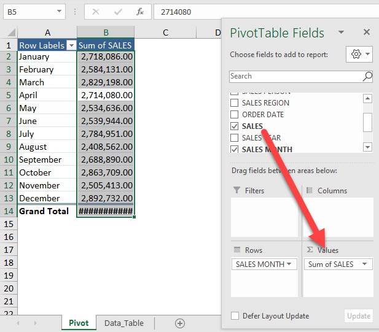This screenshot has height=332, width=379.
Task: Open the Name Box dropdown arrow
Action: (x=59, y=11)
